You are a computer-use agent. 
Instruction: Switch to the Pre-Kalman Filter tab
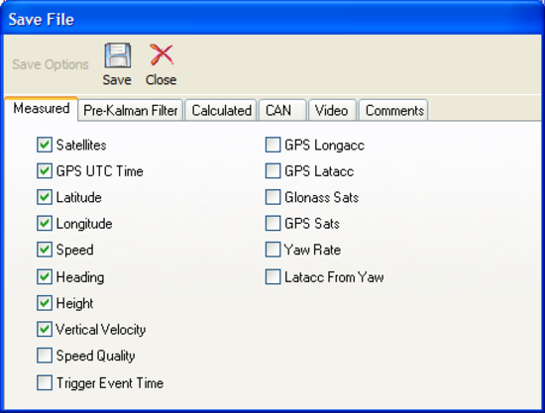[x=131, y=111]
